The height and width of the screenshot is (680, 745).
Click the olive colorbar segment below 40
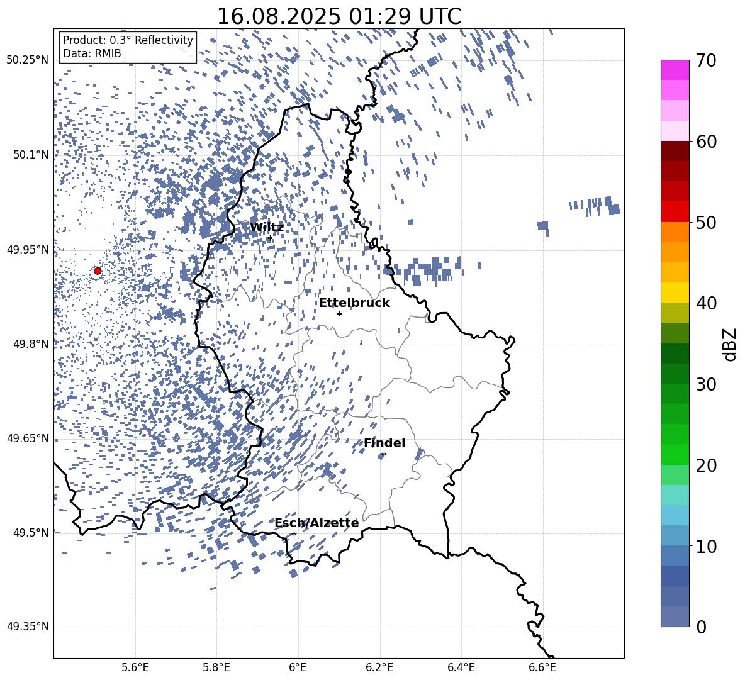675,313
